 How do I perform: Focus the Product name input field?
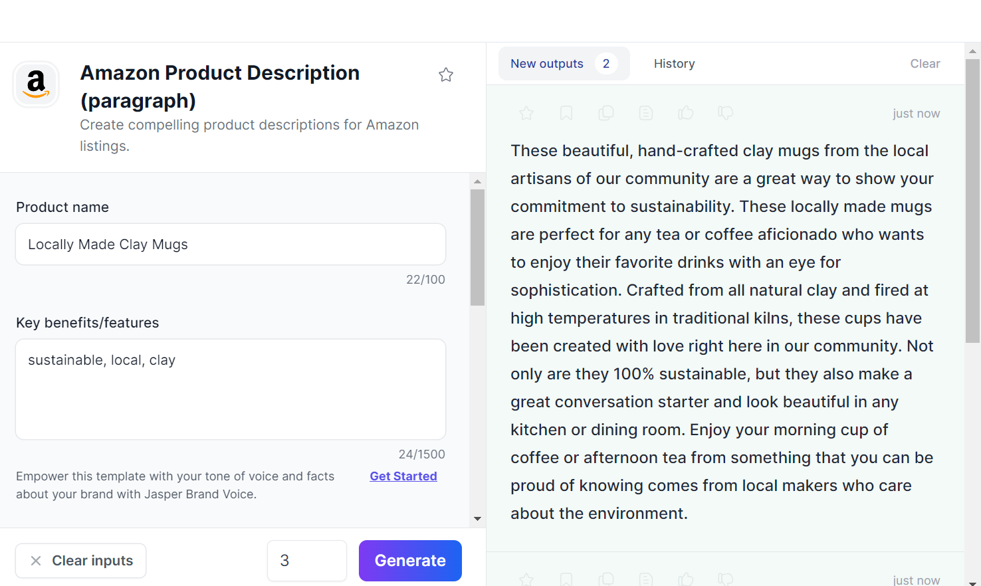[231, 244]
